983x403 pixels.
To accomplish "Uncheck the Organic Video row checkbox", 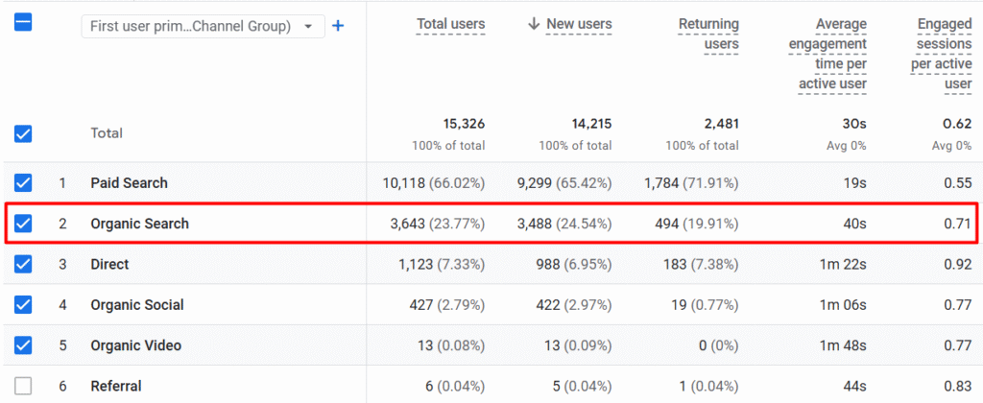I will [23, 345].
